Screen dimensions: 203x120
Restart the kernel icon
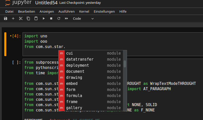59,18
